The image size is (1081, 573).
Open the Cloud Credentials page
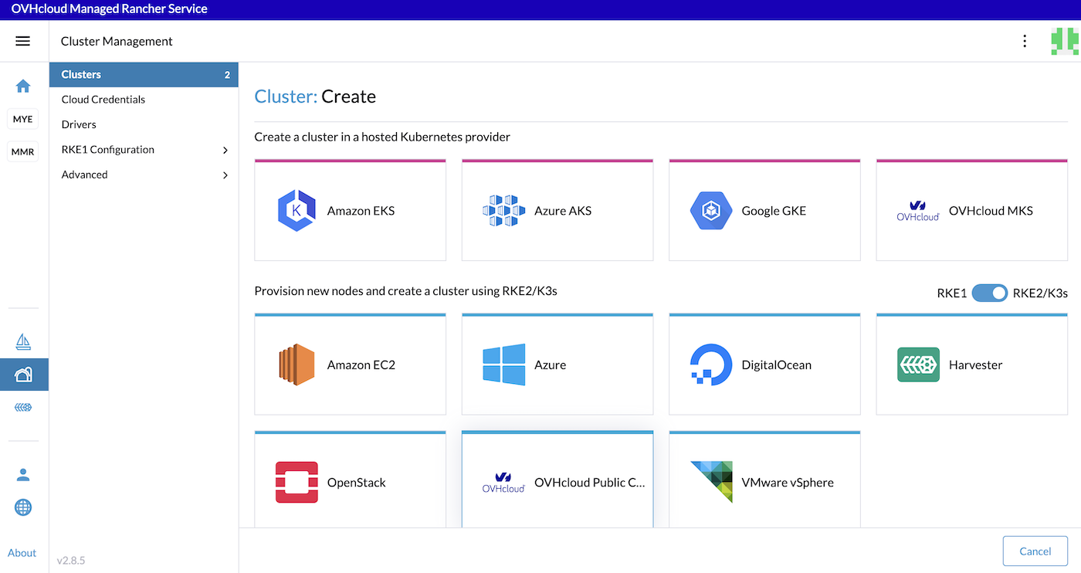[103, 99]
